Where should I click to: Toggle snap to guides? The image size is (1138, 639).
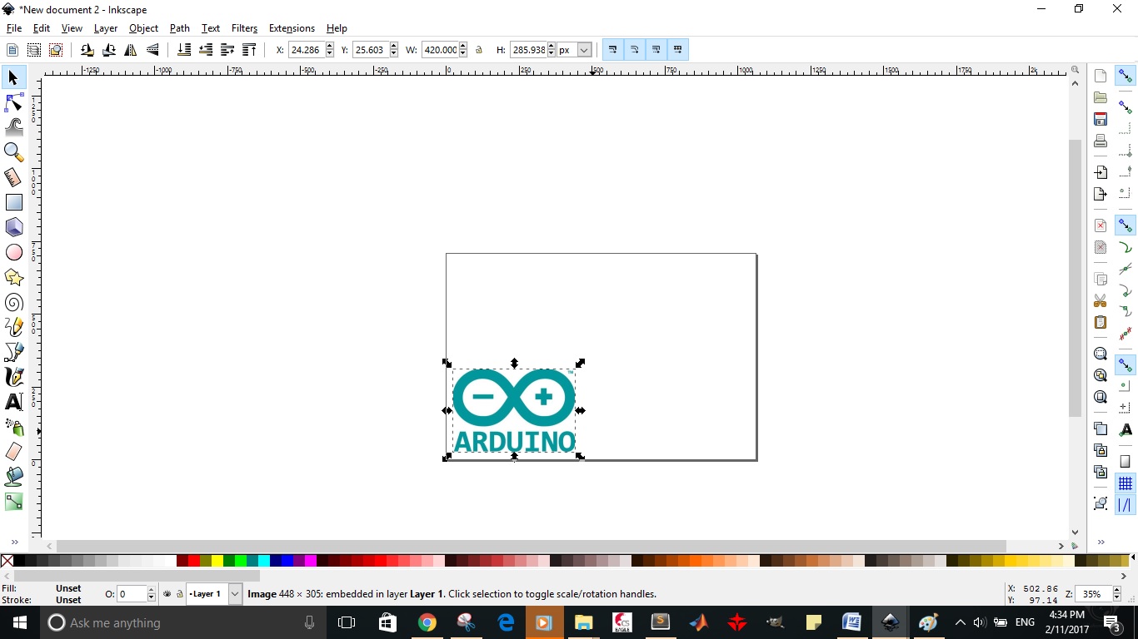(1126, 505)
